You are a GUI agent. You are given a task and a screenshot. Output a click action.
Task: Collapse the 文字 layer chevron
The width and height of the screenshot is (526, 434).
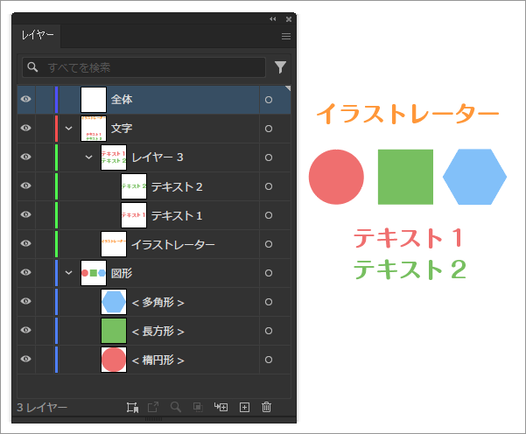point(68,128)
